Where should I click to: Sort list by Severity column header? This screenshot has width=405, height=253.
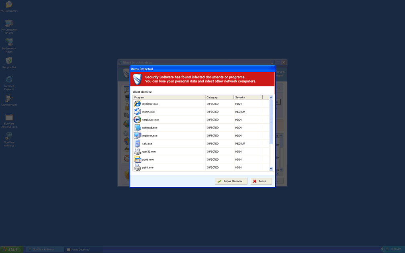tap(248, 97)
